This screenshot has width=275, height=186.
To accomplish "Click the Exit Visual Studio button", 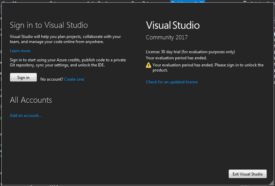I will pyautogui.click(x=248, y=174).
